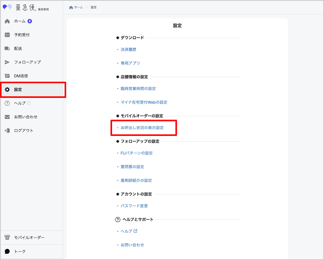Go to パスワード変更 link
The width and height of the screenshot is (324, 260).
click(x=134, y=206)
